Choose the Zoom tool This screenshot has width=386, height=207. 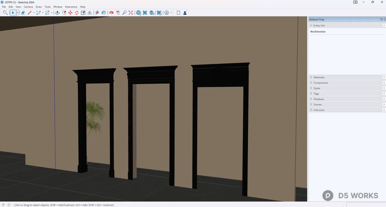pos(124,13)
